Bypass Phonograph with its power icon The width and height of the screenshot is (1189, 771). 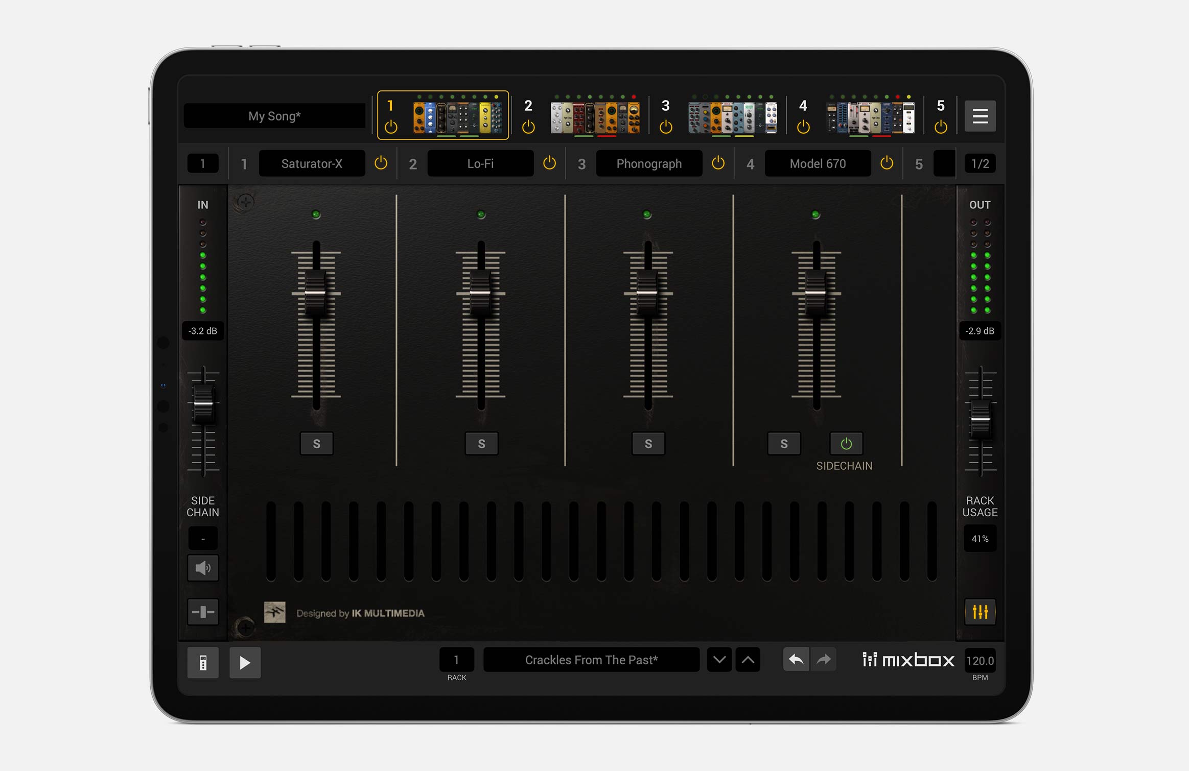tap(718, 163)
